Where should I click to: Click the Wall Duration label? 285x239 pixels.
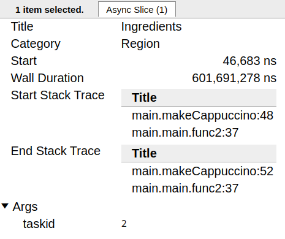coord(47,78)
